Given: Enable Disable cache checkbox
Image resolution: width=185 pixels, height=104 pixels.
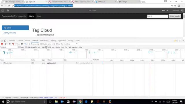Looking at the screenshot, I should click(41, 44).
